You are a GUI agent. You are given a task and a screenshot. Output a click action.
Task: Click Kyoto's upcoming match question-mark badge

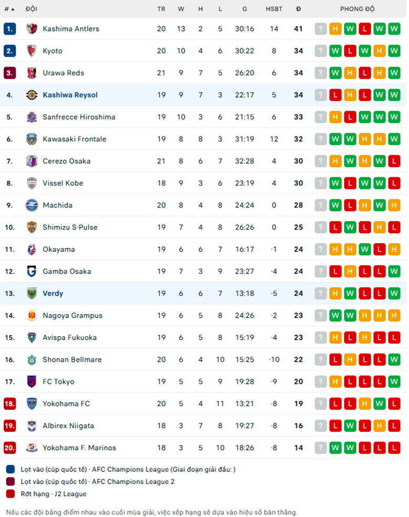pyautogui.click(x=320, y=51)
